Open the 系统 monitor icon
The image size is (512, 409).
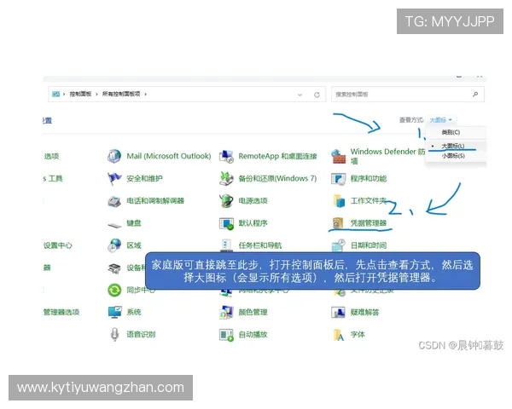pos(114,312)
